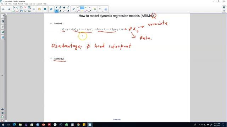This screenshot has width=227, height=127.
Task: Open toolbar settings gear
Action: [x=224, y=7]
